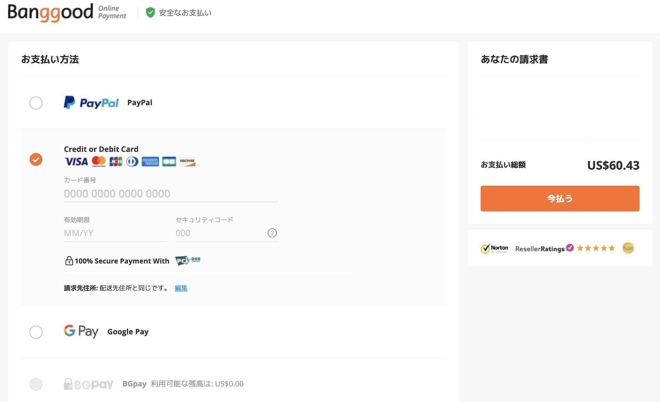Click the 'PayPal' text label
Screen dimensions: 660x402
point(140,103)
